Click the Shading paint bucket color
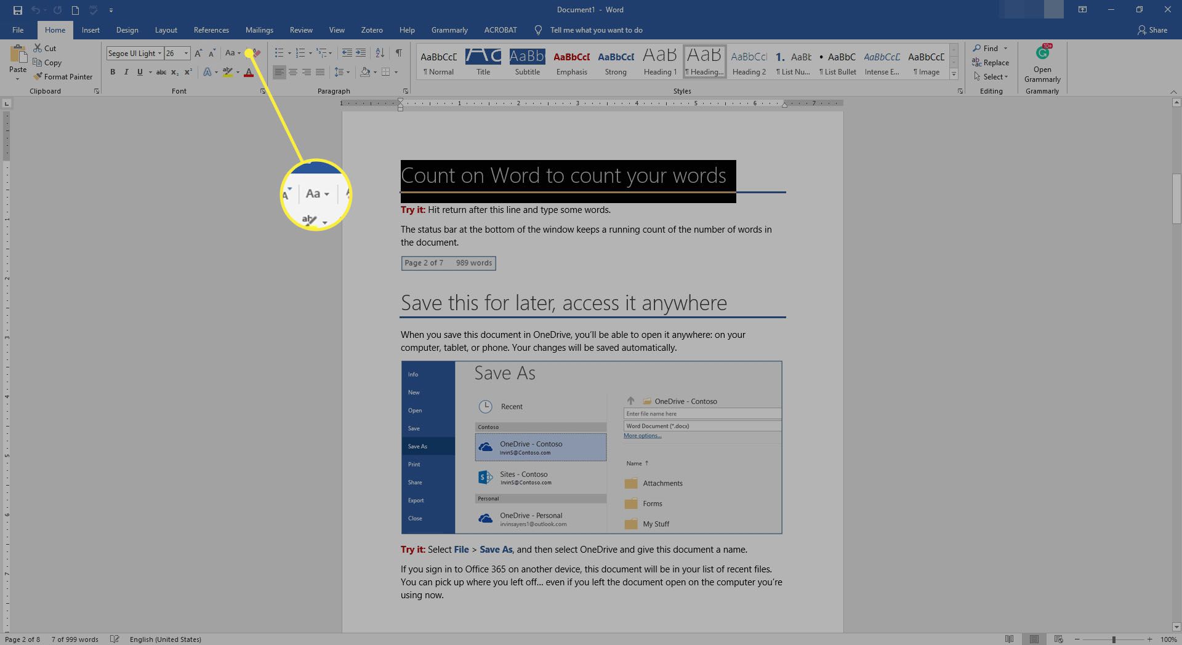 365,73
